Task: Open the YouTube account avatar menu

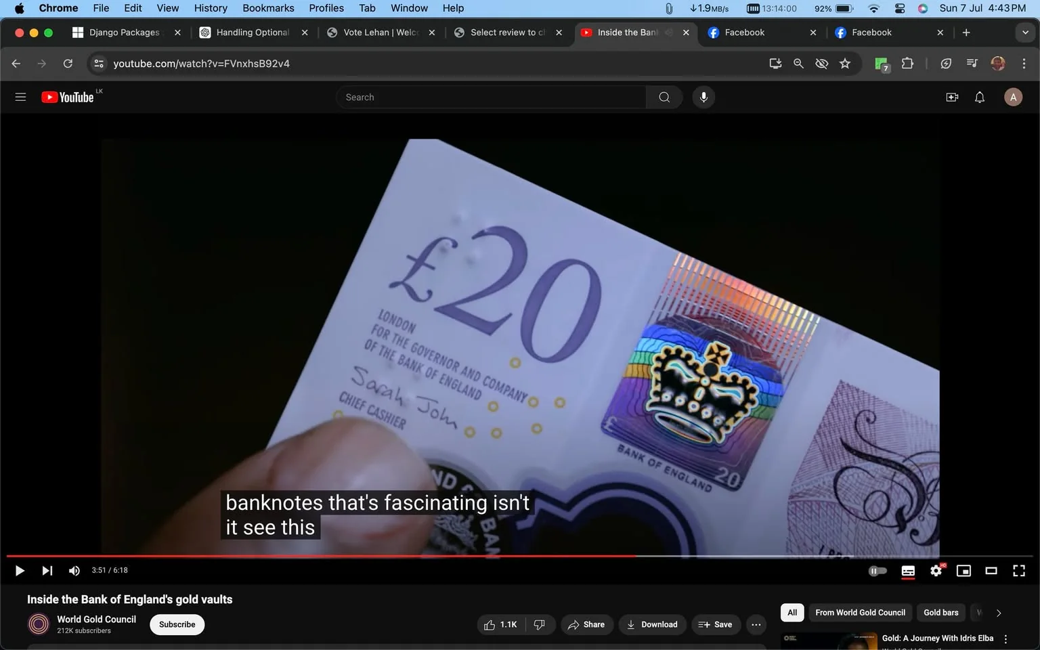Action: coord(1013,97)
